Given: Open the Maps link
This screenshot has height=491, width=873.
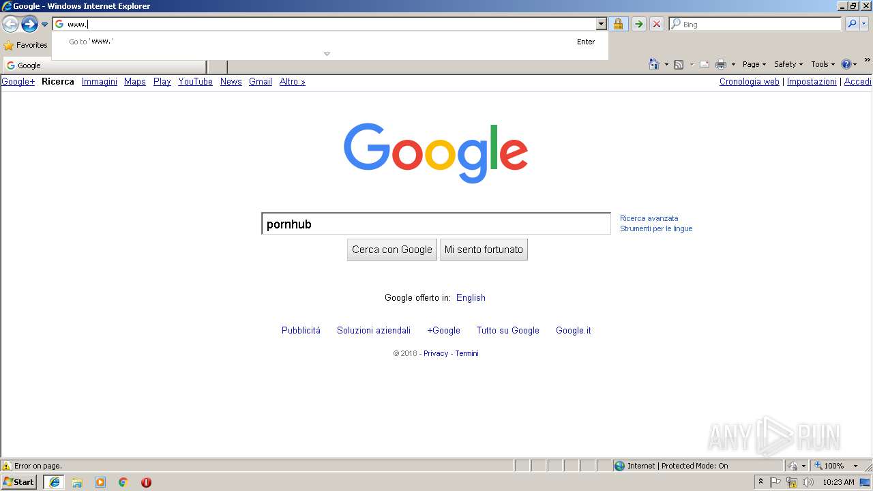Looking at the screenshot, I should click(x=135, y=82).
